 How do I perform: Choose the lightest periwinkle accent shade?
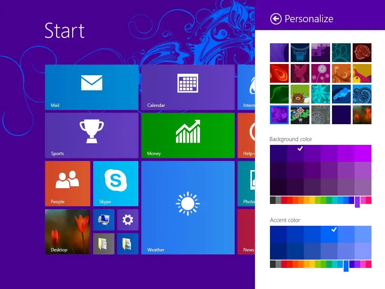pyautogui.click(x=363, y=251)
